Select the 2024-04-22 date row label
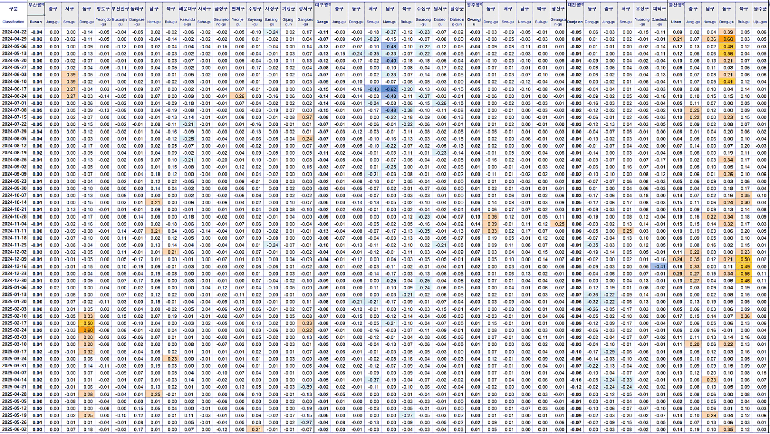 click(x=14, y=32)
